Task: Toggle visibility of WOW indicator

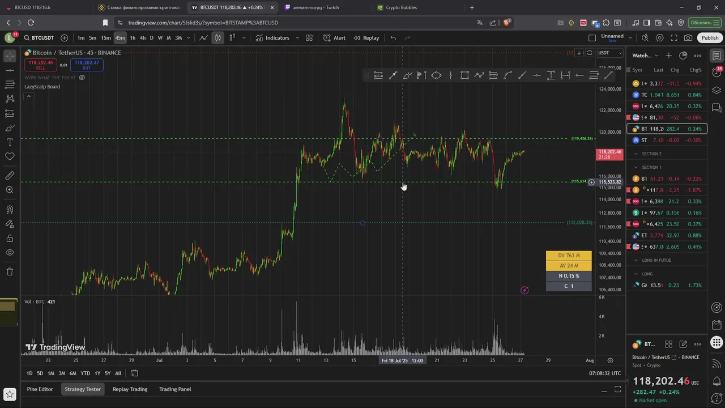Action: [x=82, y=78]
